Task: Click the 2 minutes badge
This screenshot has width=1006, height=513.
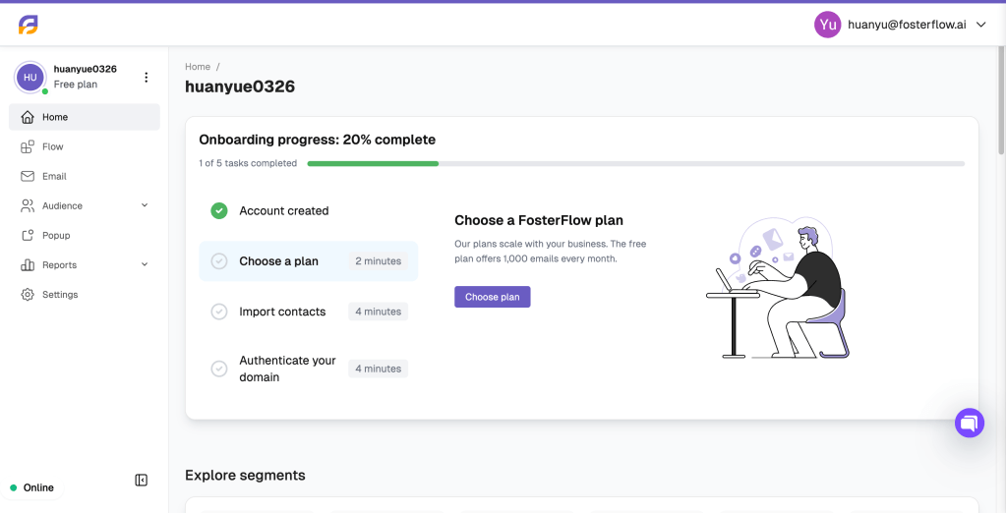Action: point(379,261)
